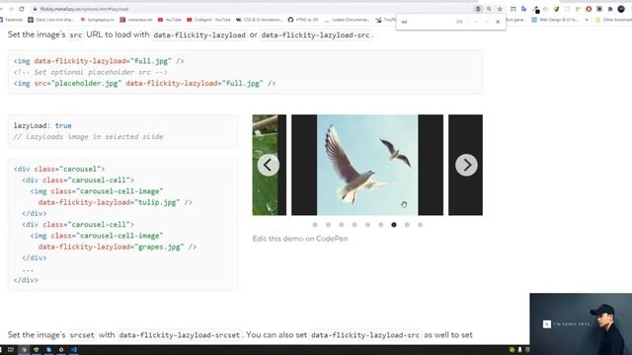Reload the page with the browser refresh icon
The height and width of the screenshot is (355, 632).
pyautogui.click(x=22, y=9)
